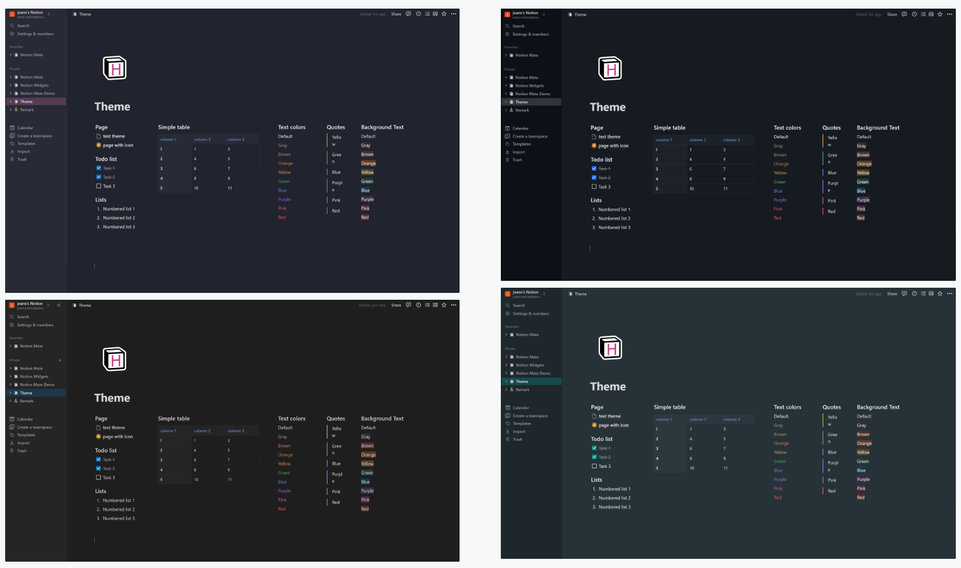
Task: Click Share button in teal-accent window
Action: [x=892, y=293]
